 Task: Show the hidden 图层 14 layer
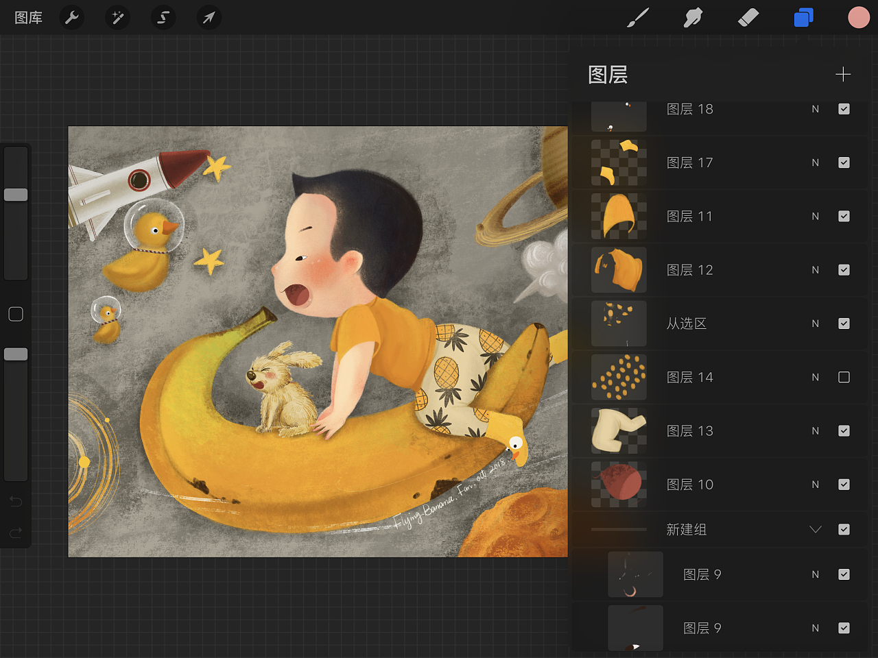[x=844, y=377]
